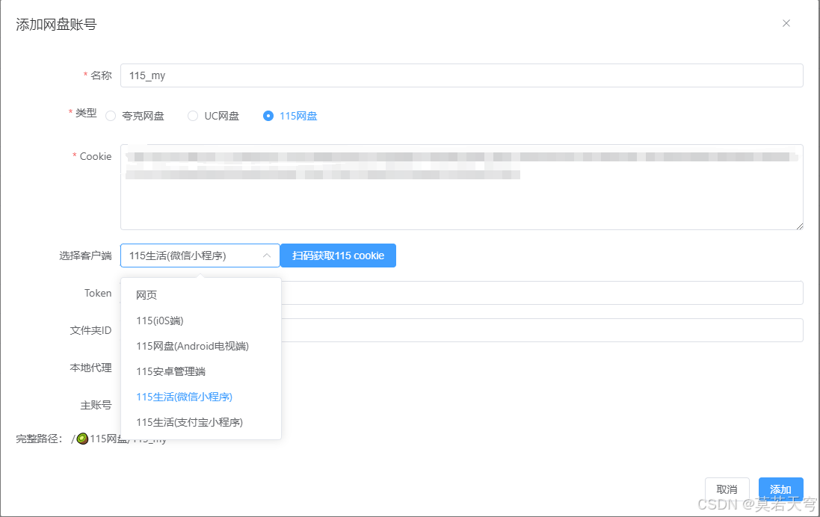Click the 添加 button

(781, 489)
